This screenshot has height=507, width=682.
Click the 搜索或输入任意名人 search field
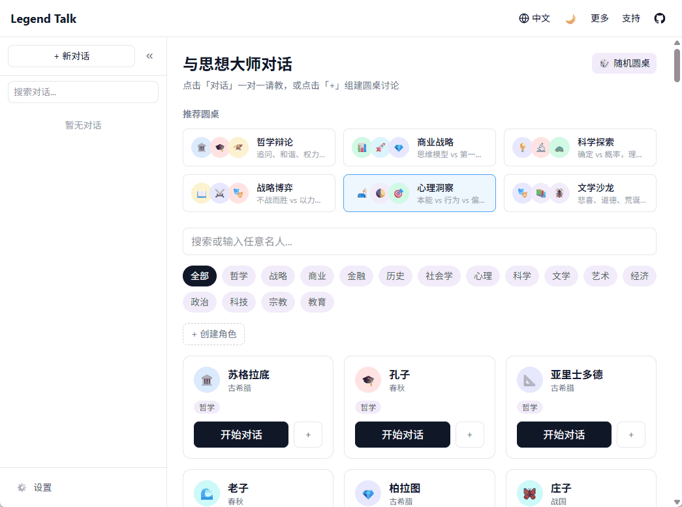pyautogui.click(x=419, y=241)
